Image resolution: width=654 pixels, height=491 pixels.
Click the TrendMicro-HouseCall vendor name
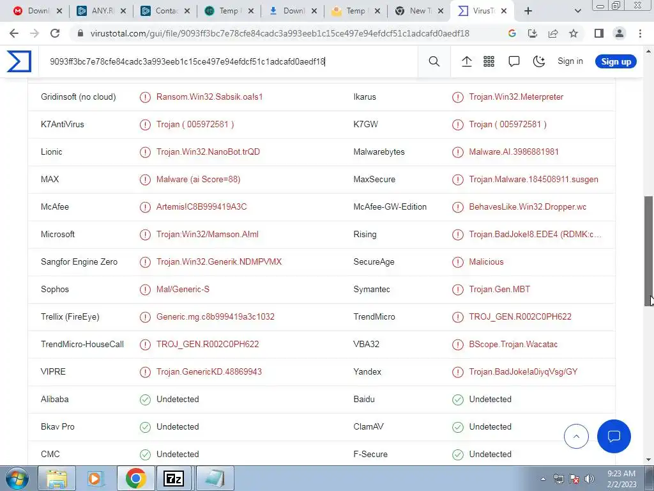pyautogui.click(x=82, y=345)
